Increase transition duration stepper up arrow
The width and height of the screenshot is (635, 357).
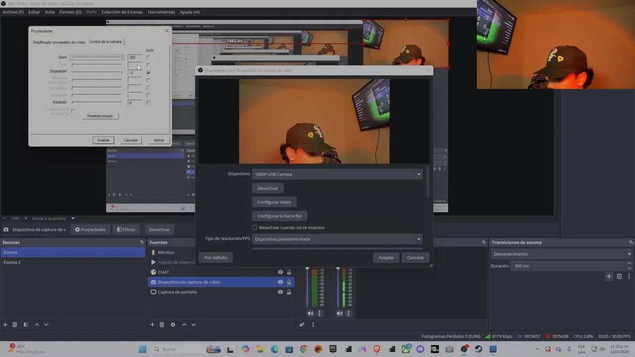point(630,264)
